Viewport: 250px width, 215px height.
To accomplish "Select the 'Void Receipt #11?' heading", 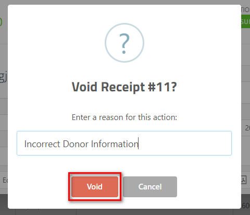I will click(124, 87).
